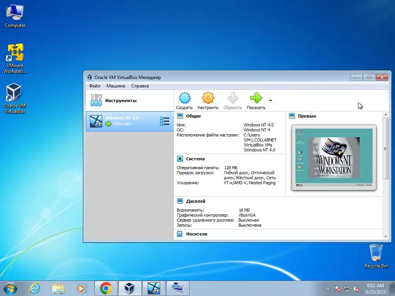395x296 pixels.
Task: Switch to Google Chrome in the taskbar
Action: (x=106, y=288)
